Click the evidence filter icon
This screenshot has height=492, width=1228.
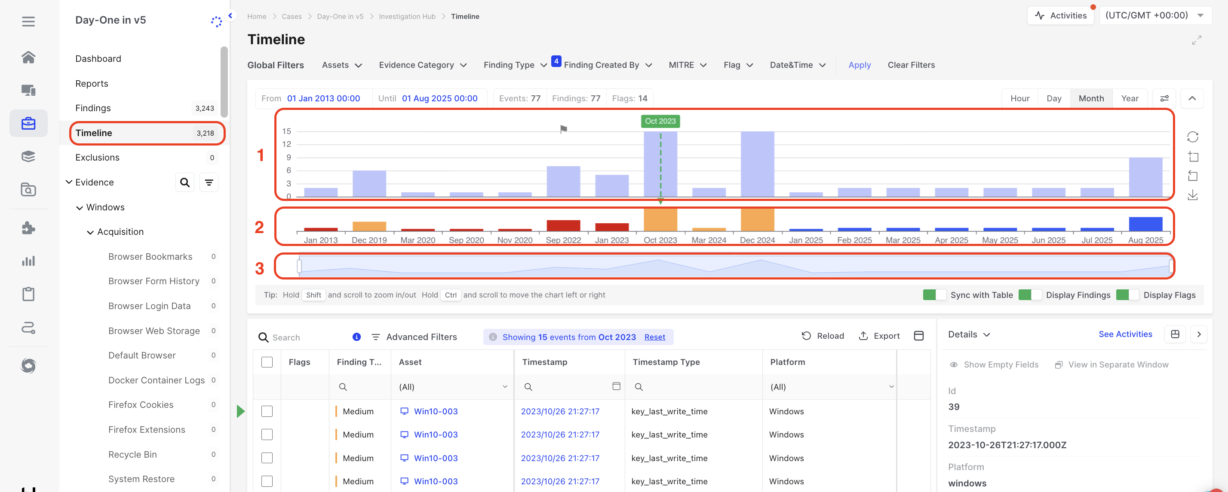click(209, 182)
